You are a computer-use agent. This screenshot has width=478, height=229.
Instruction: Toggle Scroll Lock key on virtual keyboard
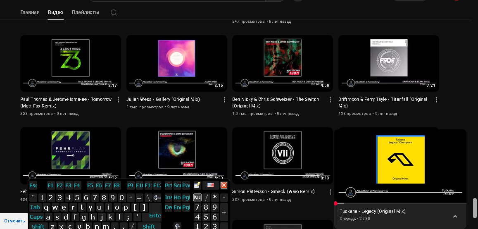pyautogui.click(x=177, y=185)
